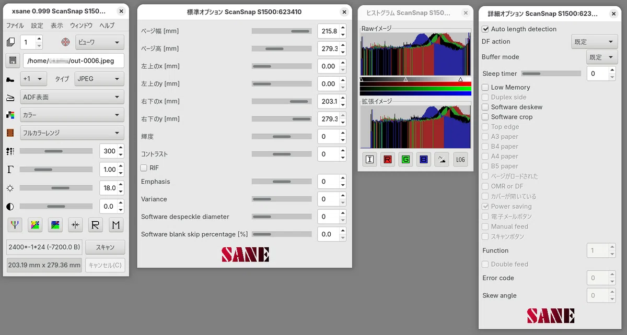Toggle the blue B channel histogram button
The image size is (627, 335).
coord(424,160)
